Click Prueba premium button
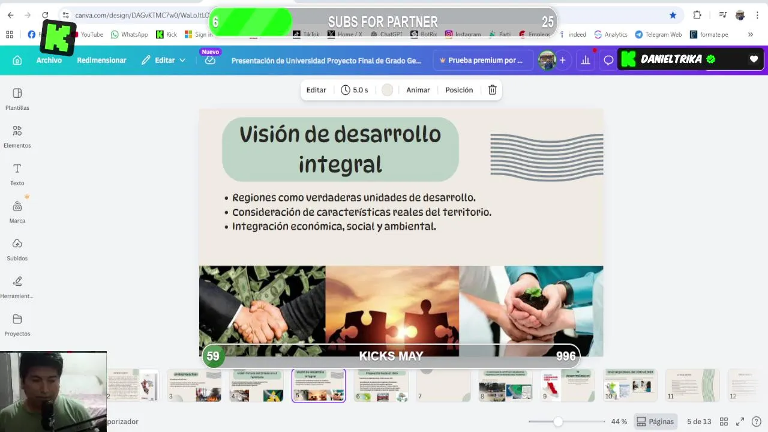The height and width of the screenshot is (432, 768). coord(482,60)
